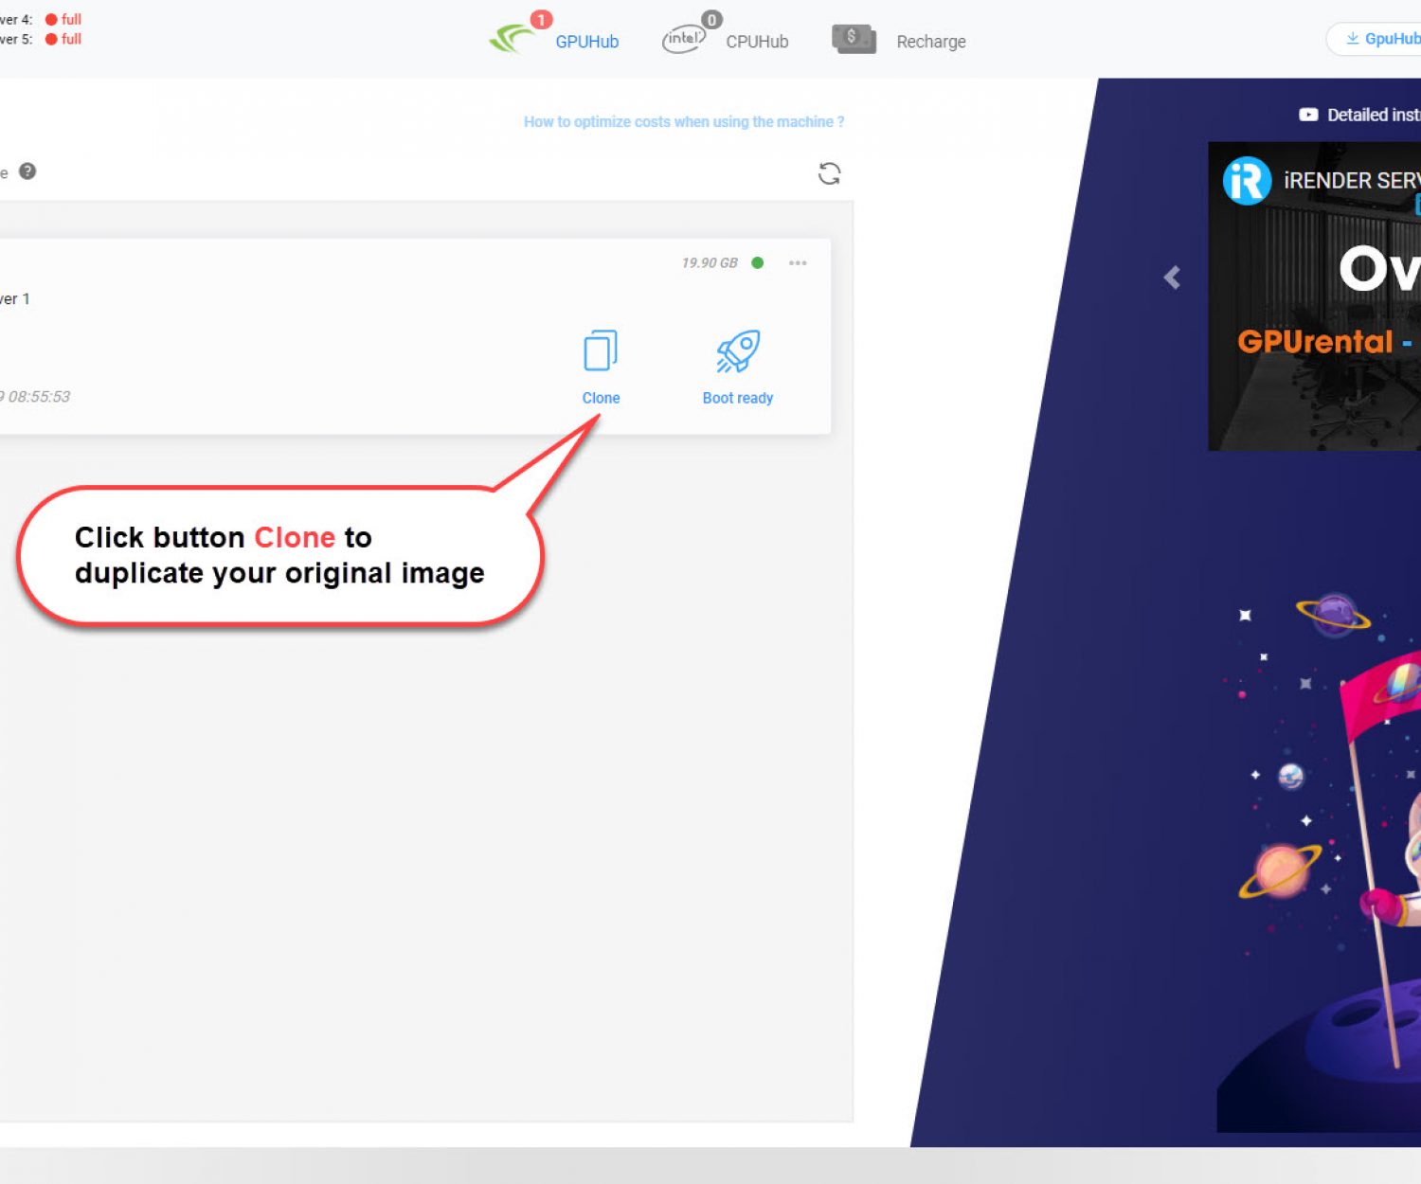Open the three-dot options menu on image card
Image resolution: width=1421 pixels, height=1184 pixels.
798,263
